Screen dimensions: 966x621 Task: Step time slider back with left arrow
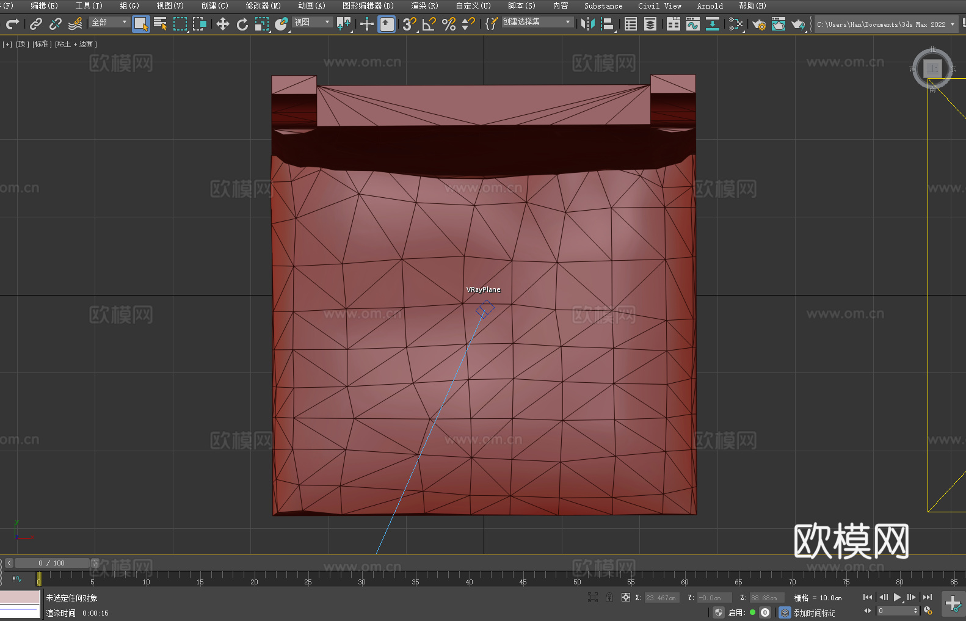coord(9,563)
